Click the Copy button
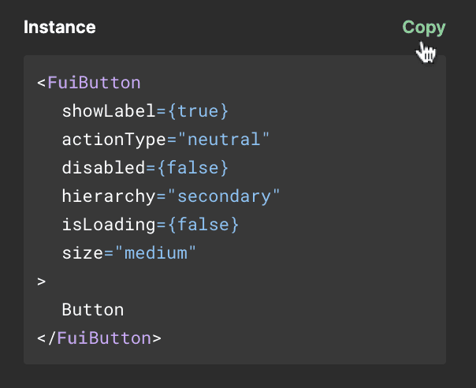This screenshot has width=476, height=388. tap(423, 28)
